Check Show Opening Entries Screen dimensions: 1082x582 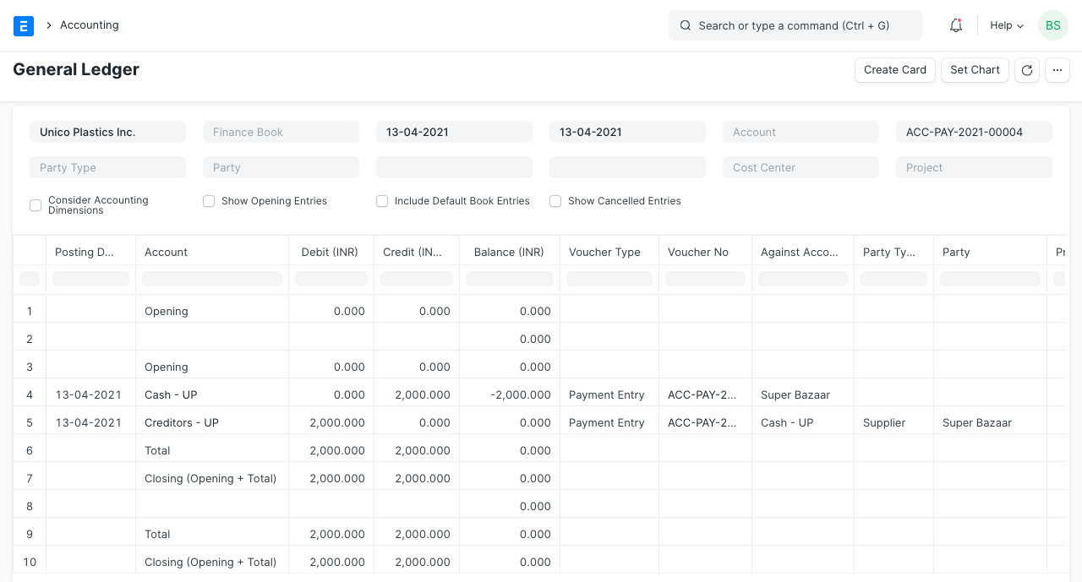tap(208, 201)
